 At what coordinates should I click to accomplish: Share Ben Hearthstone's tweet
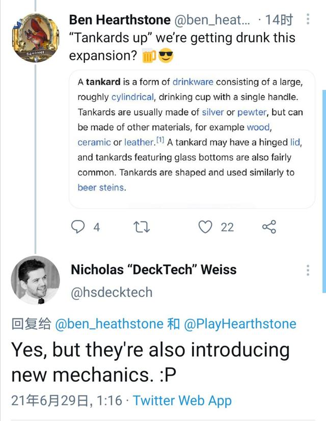coord(269,227)
